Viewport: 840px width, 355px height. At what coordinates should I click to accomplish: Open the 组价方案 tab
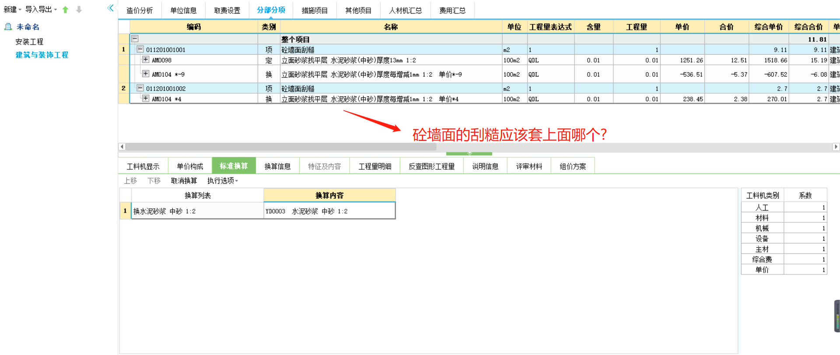point(573,166)
